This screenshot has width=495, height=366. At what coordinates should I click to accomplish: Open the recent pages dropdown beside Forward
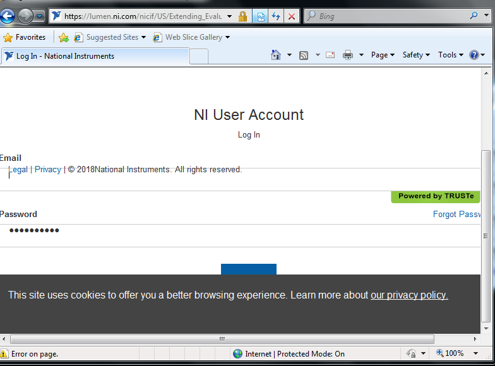pyautogui.click(x=39, y=16)
